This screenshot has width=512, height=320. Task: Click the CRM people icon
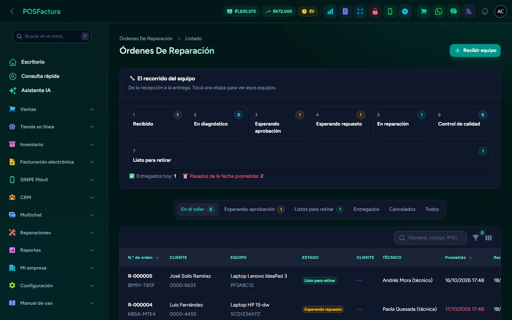12,197
